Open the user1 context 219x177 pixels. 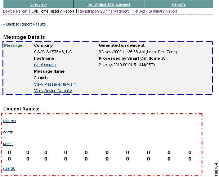(x=8, y=144)
